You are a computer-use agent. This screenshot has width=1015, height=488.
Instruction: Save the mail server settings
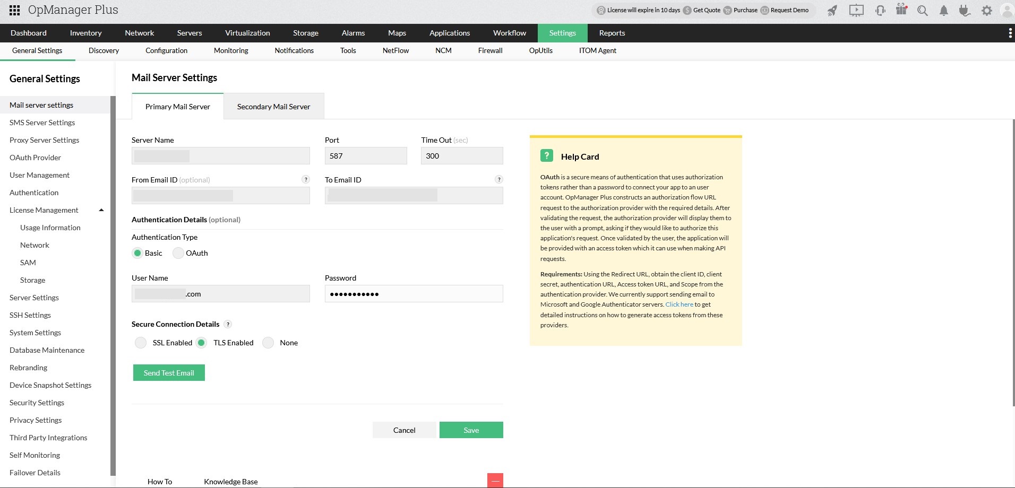[471, 430]
